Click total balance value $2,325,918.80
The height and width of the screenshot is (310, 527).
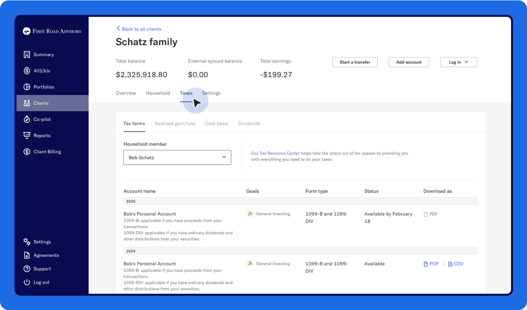coord(141,75)
